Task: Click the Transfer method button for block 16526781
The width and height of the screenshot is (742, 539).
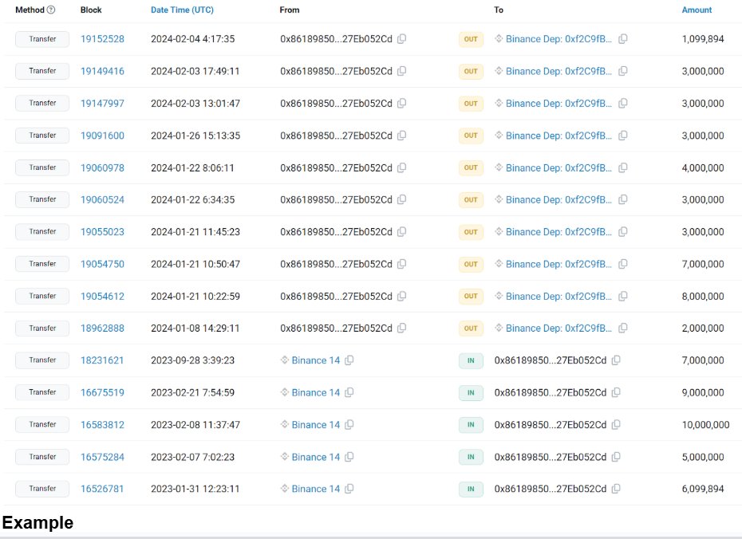Action: point(42,489)
